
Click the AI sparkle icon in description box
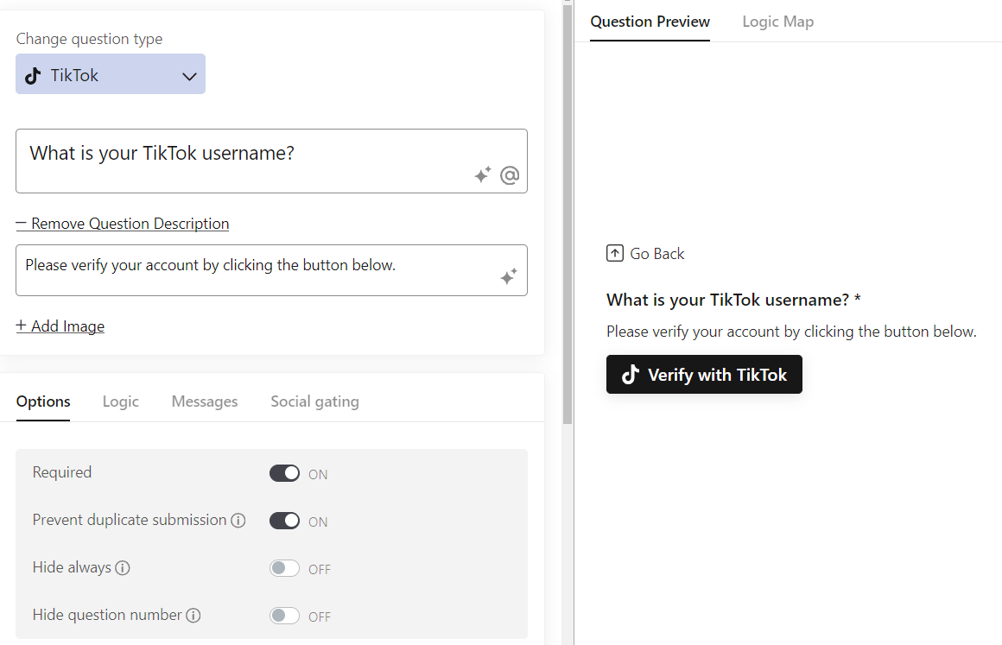[509, 276]
